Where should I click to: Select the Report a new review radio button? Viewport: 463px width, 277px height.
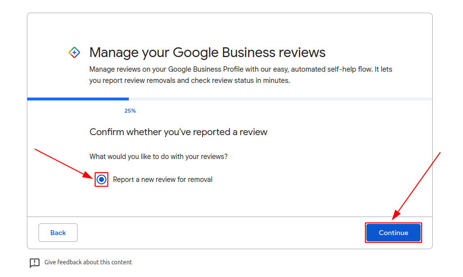pyautogui.click(x=101, y=179)
